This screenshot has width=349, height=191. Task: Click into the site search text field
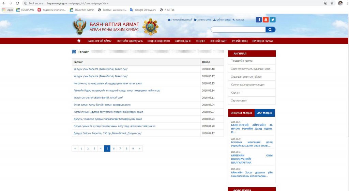pyautogui.click(x=238, y=30)
